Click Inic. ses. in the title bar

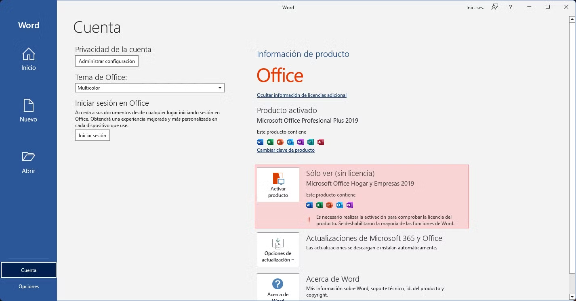pyautogui.click(x=475, y=7)
